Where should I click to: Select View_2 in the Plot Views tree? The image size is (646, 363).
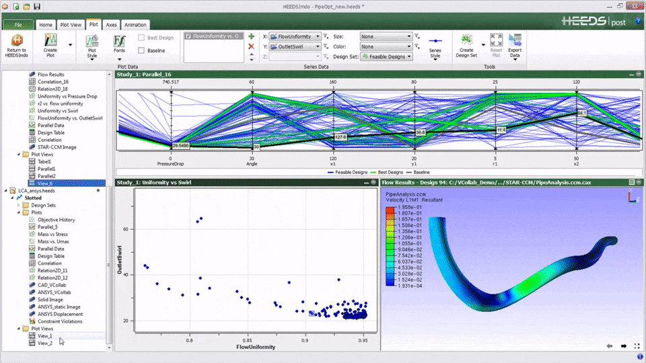(x=45, y=344)
